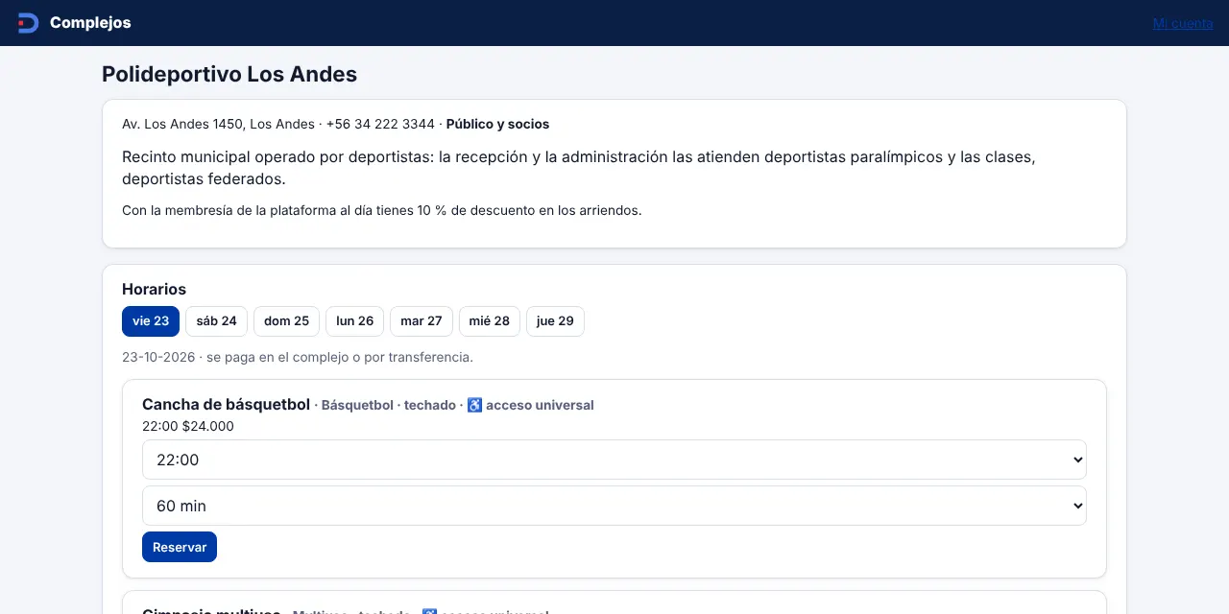Select the sáb 24 day tab

pyautogui.click(x=216, y=321)
